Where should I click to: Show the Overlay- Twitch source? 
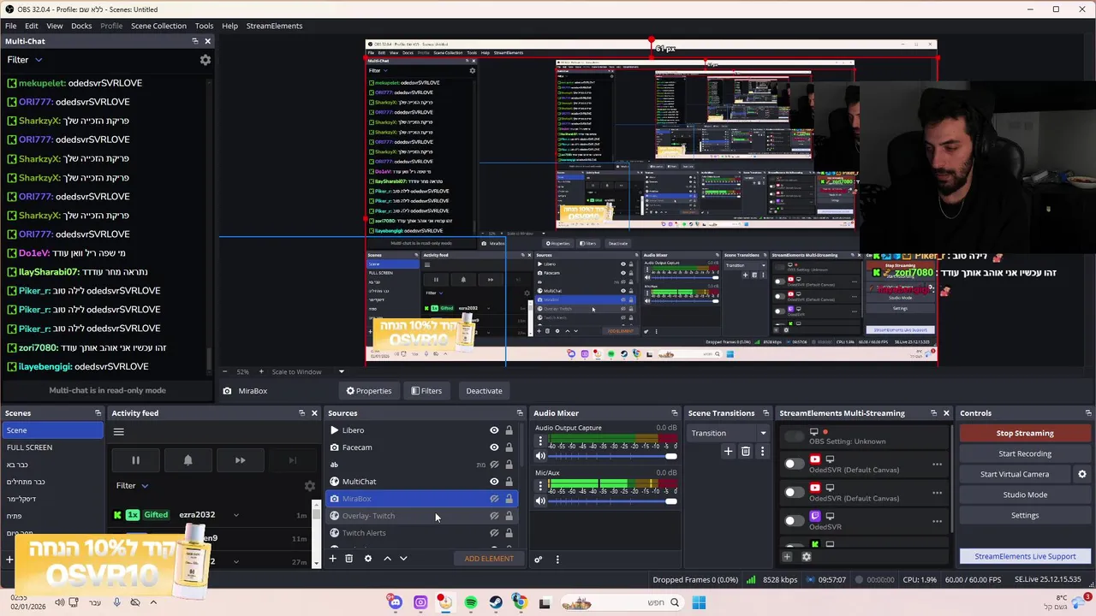click(494, 516)
